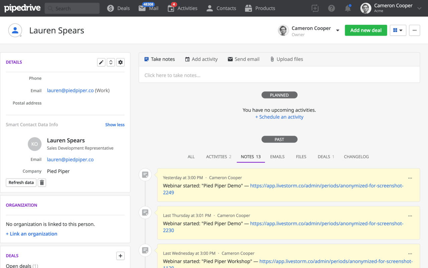Open options menu for yesterday's webinar note
The width and height of the screenshot is (428, 268).
pos(410,178)
